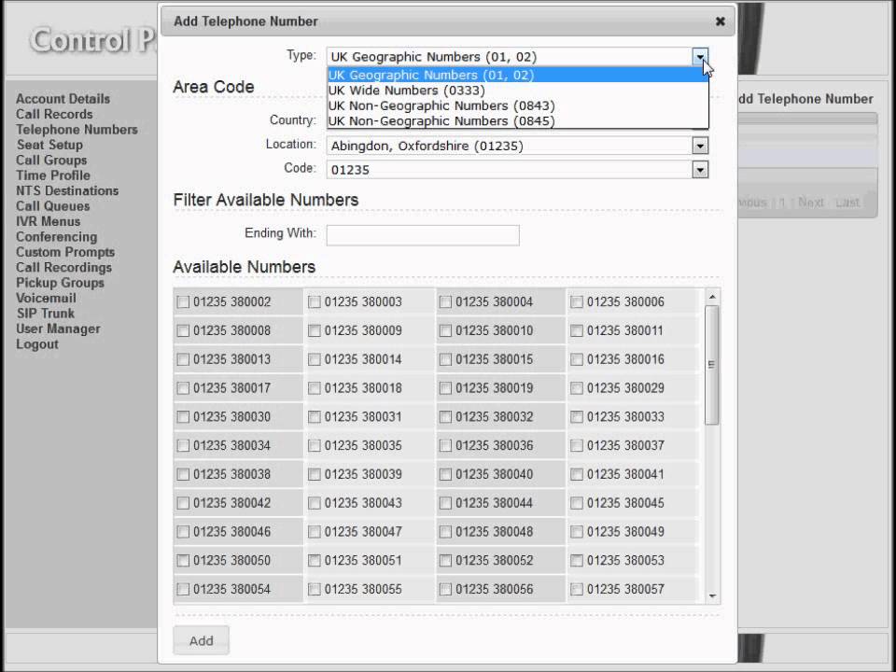Enable checkbox for 01235 380044

[x=446, y=503]
